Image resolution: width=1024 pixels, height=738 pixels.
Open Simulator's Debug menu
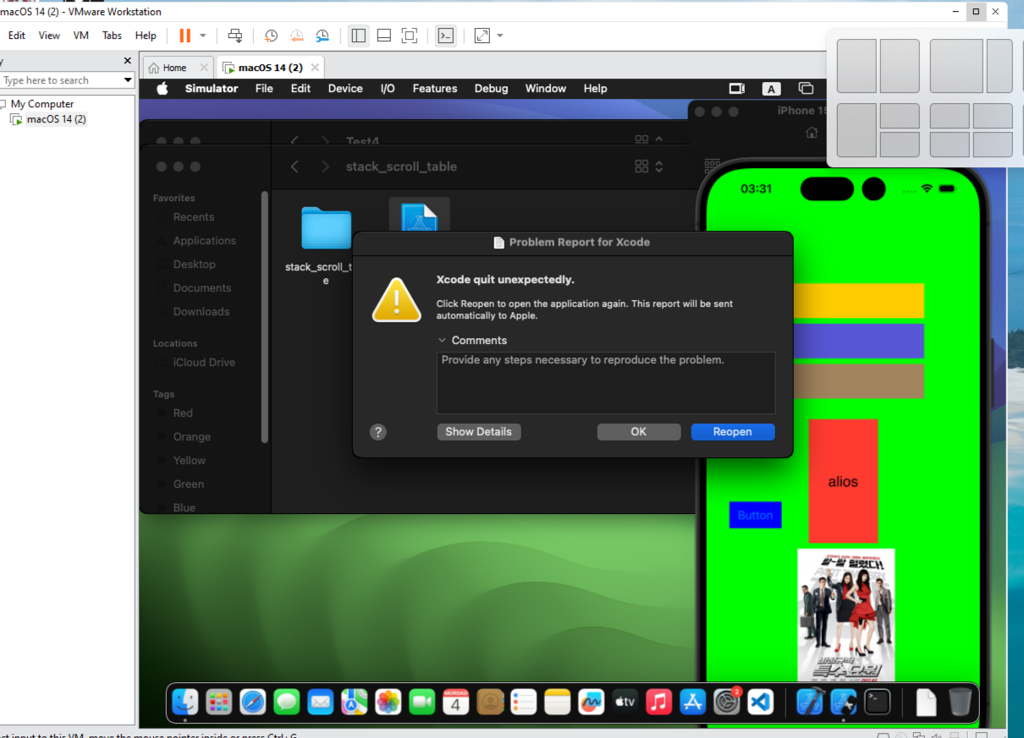coord(491,88)
